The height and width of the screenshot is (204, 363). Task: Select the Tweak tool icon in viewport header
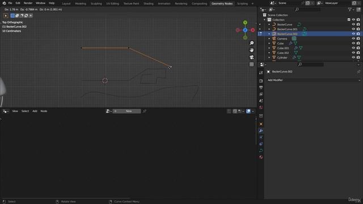(x=6, y=16)
